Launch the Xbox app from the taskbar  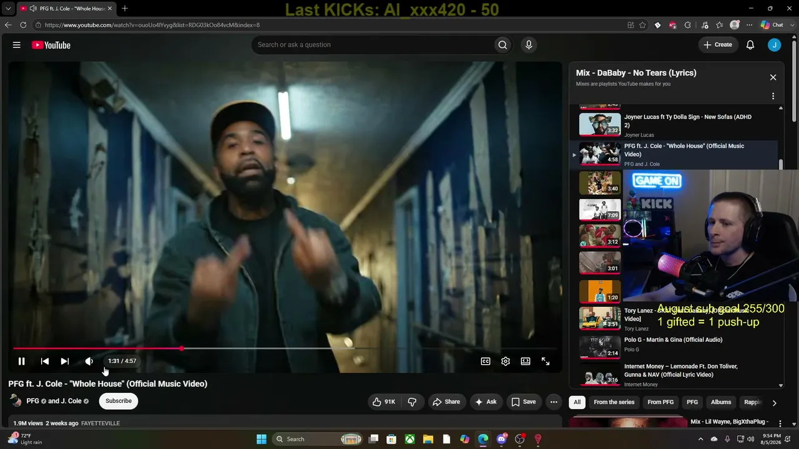point(409,439)
